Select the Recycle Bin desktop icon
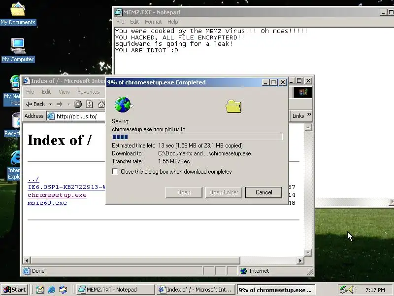Image resolution: width=394 pixels, height=296 pixels. point(13,125)
